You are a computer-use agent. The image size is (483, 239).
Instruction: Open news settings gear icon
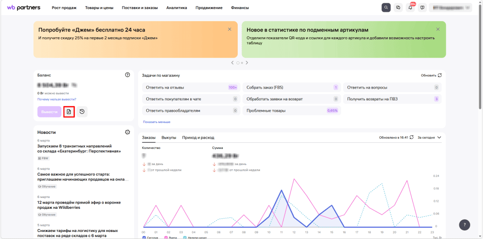[127, 132]
